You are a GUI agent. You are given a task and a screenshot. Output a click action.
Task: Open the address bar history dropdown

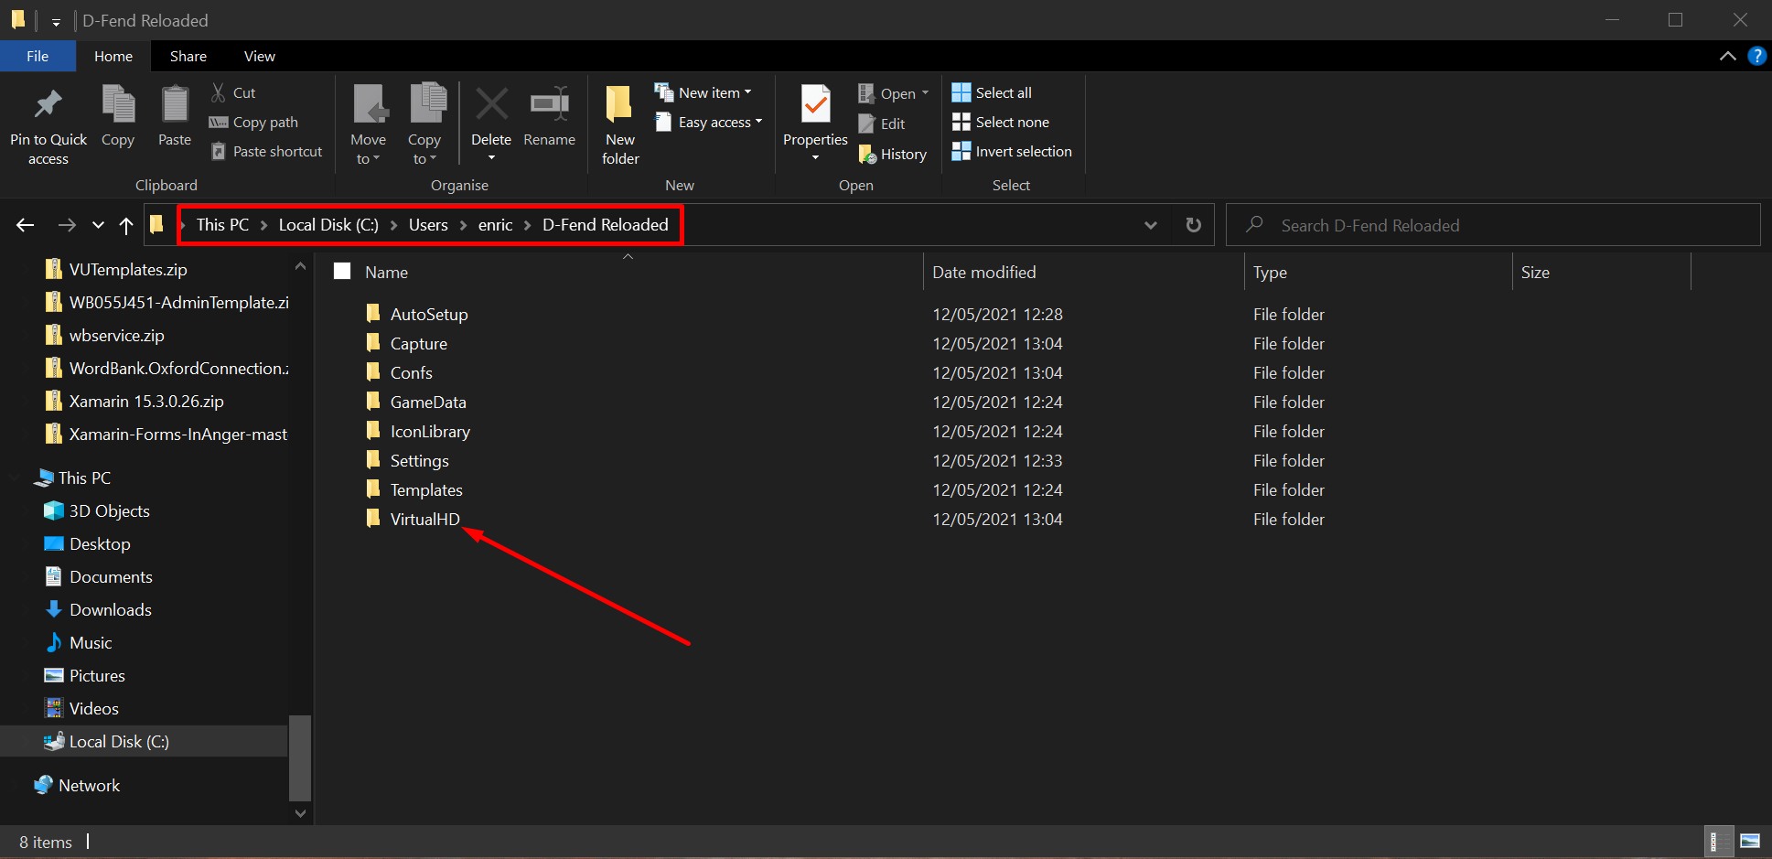coord(1150,225)
